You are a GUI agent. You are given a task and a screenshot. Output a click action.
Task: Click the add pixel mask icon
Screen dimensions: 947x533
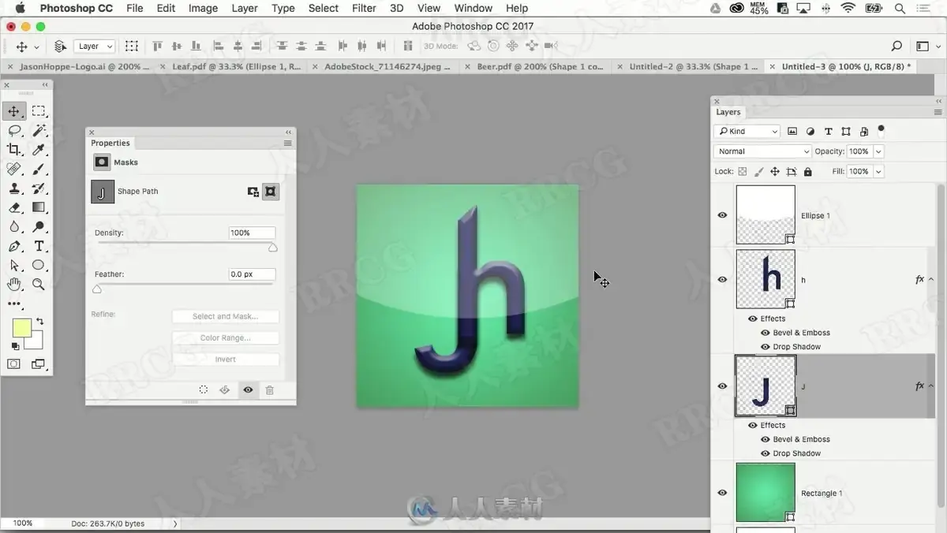[253, 192]
